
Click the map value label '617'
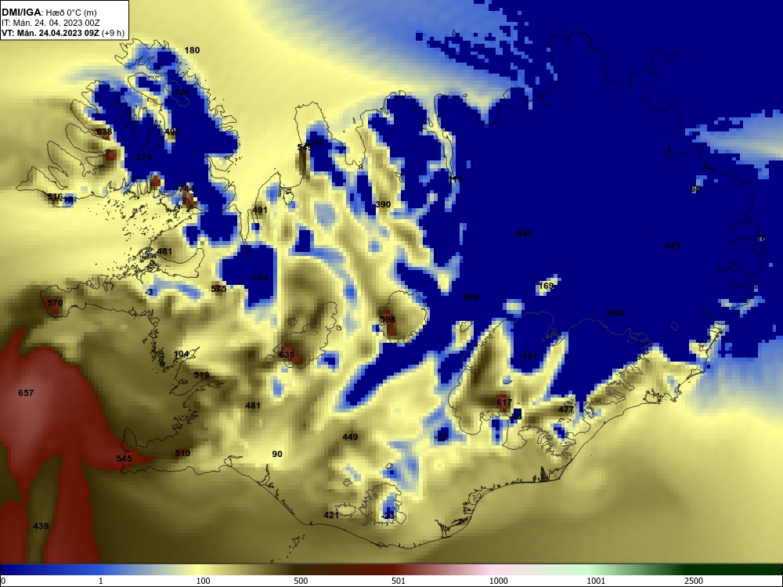pos(504,402)
